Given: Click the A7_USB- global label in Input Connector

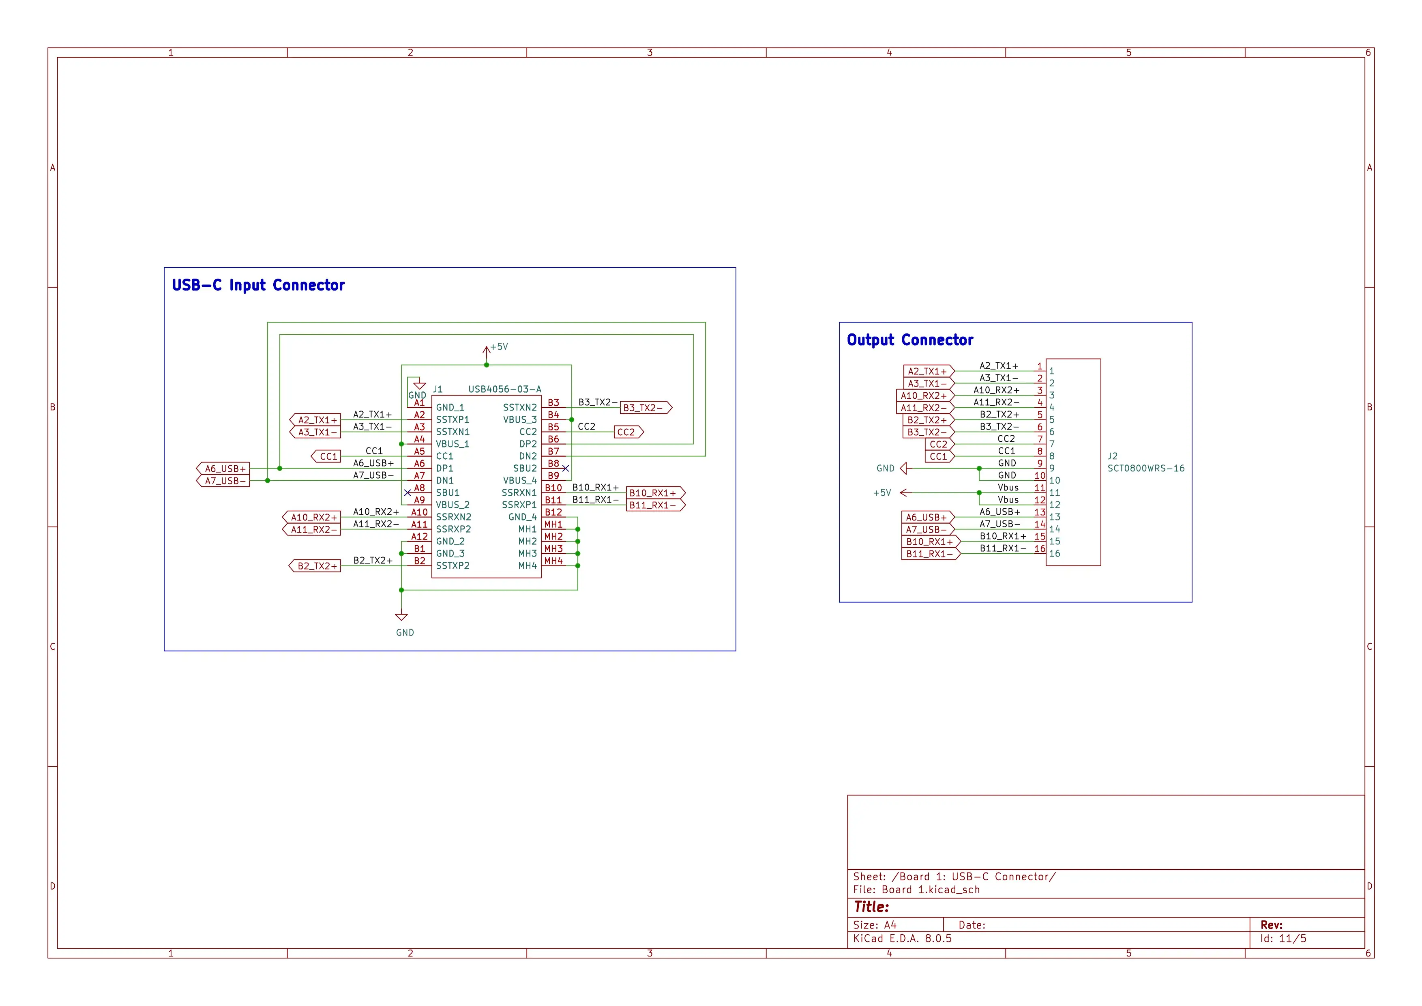Looking at the screenshot, I should [x=223, y=481].
